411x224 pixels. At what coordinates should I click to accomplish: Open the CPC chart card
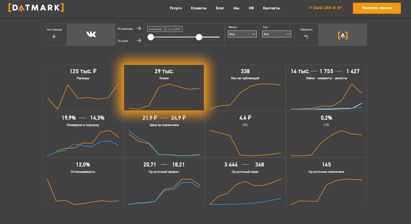coord(245,134)
